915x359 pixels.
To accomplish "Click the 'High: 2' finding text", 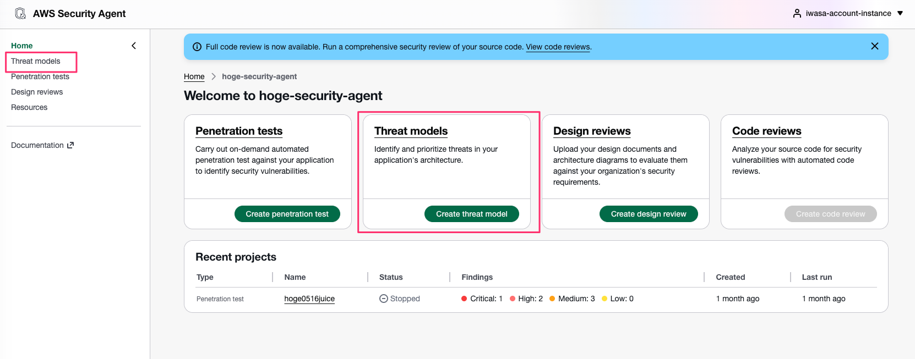I will pyautogui.click(x=530, y=299).
